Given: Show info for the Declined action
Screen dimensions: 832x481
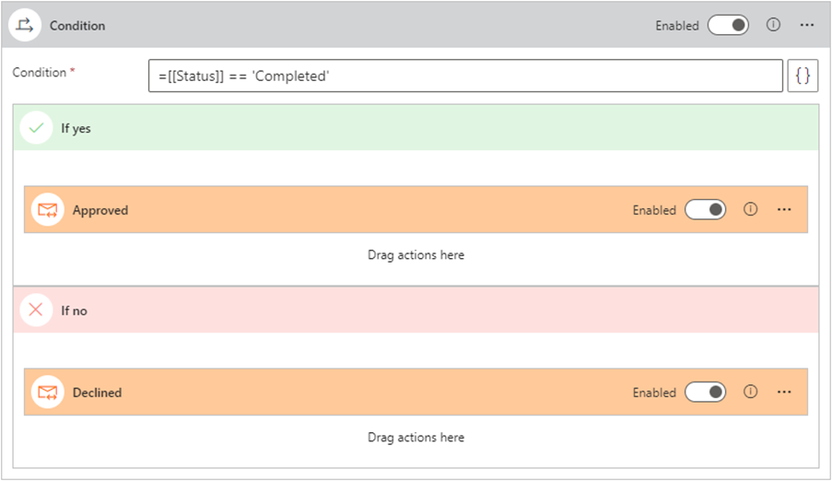Looking at the screenshot, I should pos(750,393).
